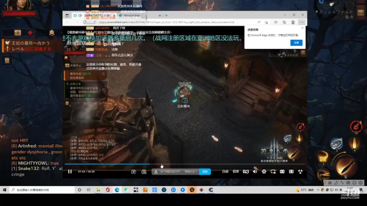The height and width of the screenshot is (206, 367).
Task: Mute the tab via speaker icon
Action: click(80, 16)
